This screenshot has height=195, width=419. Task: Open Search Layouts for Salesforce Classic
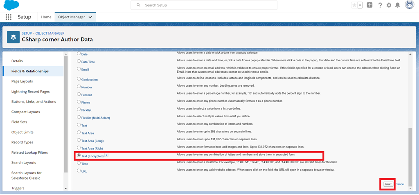click(27, 175)
